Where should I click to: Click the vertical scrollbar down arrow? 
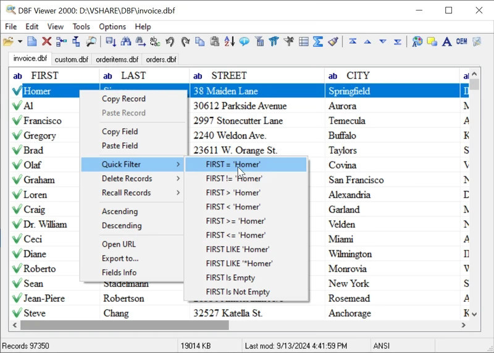474,314
